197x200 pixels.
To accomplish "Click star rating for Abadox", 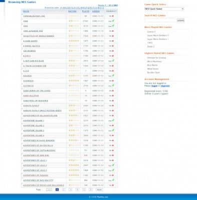I will point(74,75).
